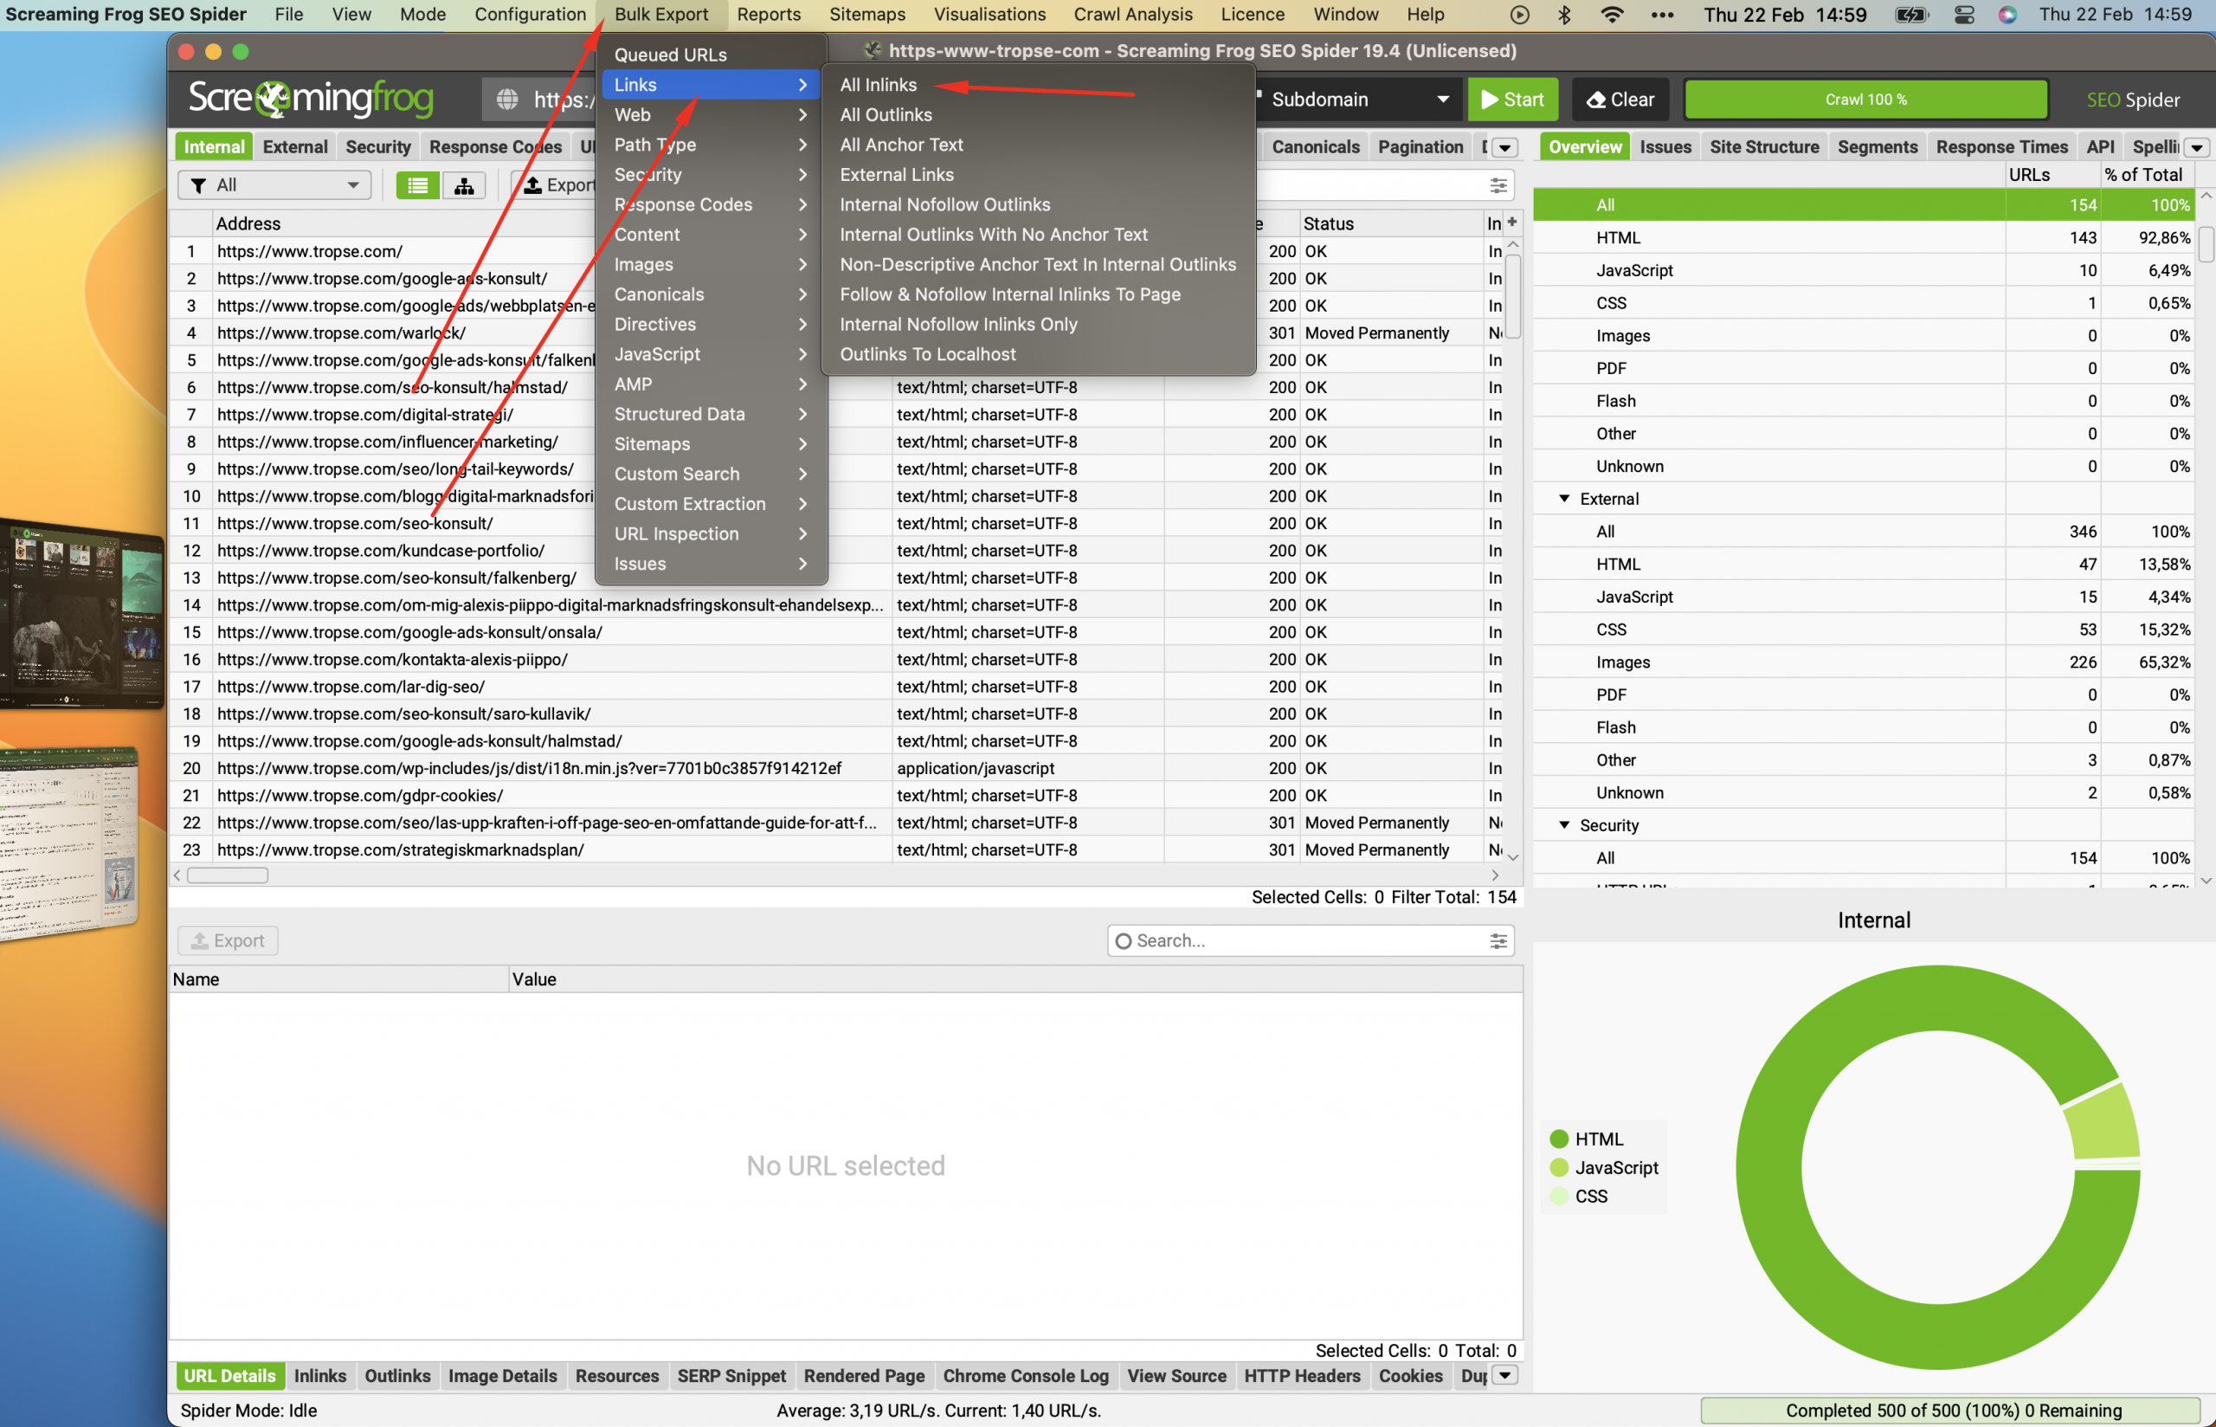Switch to list view icon
This screenshot has width=2216, height=1427.
tap(417, 185)
